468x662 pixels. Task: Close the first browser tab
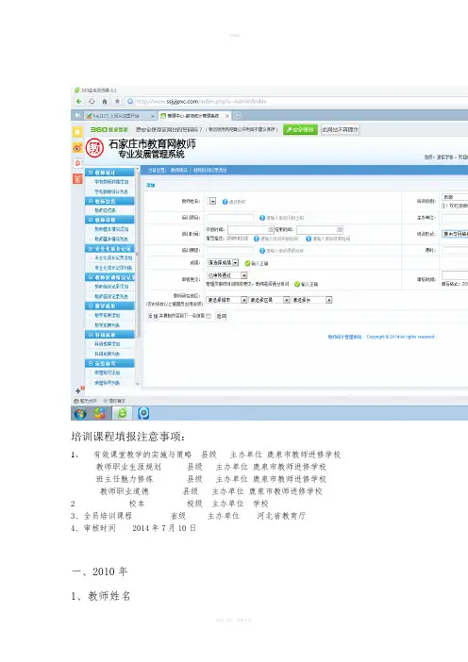click(x=153, y=116)
